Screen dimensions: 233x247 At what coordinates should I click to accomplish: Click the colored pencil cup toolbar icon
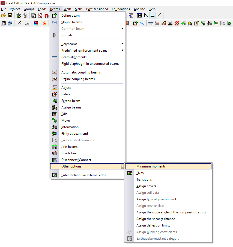19,15
